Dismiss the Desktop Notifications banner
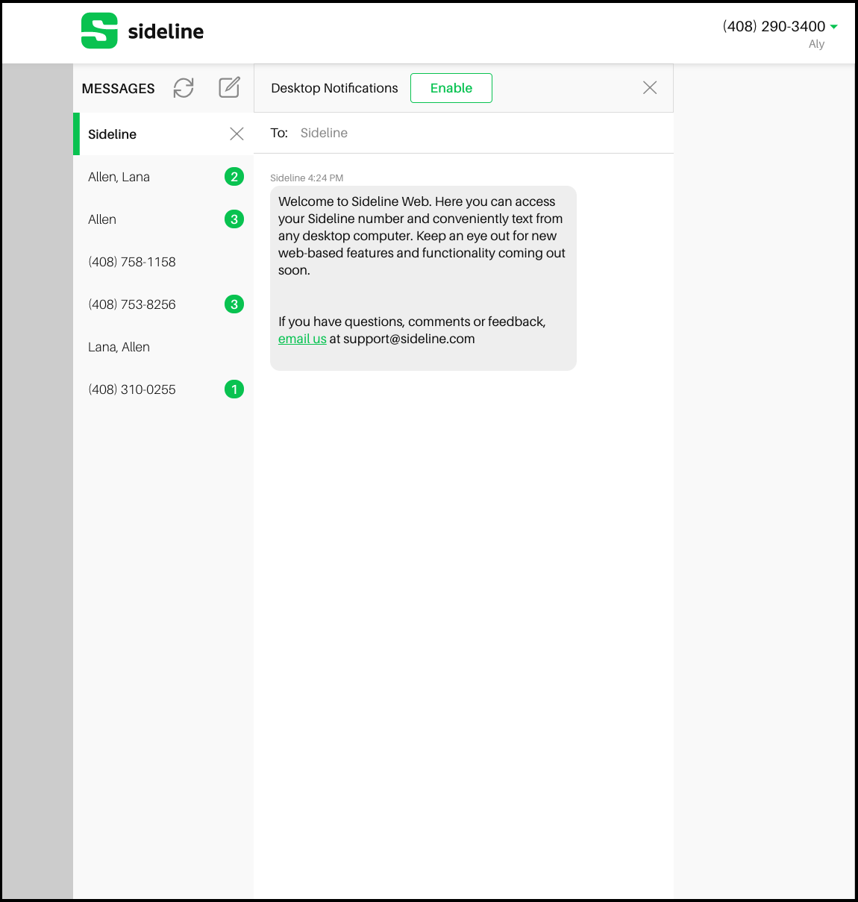Viewport: 858px width, 902px height. click(650, 87)
